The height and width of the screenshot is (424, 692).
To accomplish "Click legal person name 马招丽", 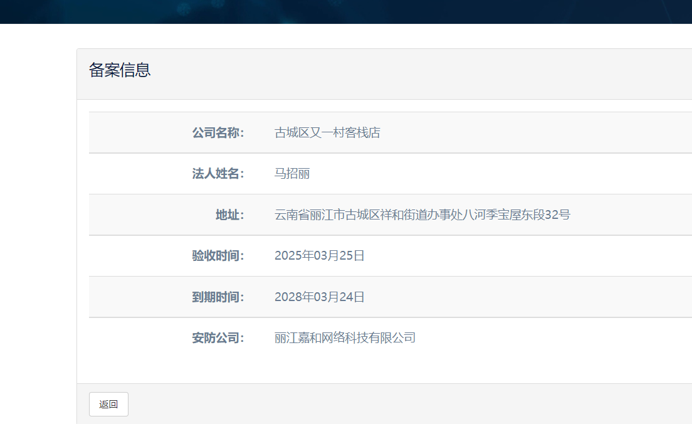I will pyautogui.click(x=292, y=174).
